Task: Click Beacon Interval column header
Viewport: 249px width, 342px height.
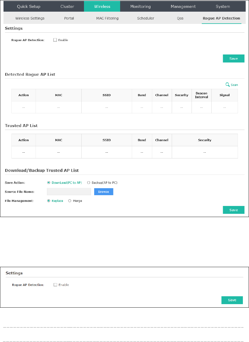Action: (201, 95)
